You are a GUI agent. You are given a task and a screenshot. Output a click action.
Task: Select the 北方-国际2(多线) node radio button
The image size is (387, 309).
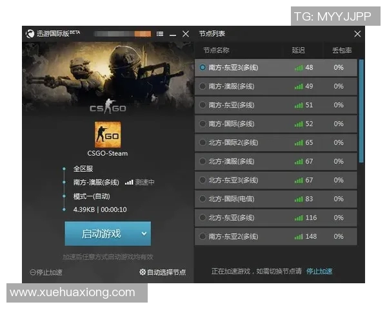pyautogui.click(x=203, y=142)
